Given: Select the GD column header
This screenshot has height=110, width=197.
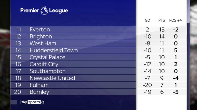Looking at the screenshot, I should pos(148,20).
